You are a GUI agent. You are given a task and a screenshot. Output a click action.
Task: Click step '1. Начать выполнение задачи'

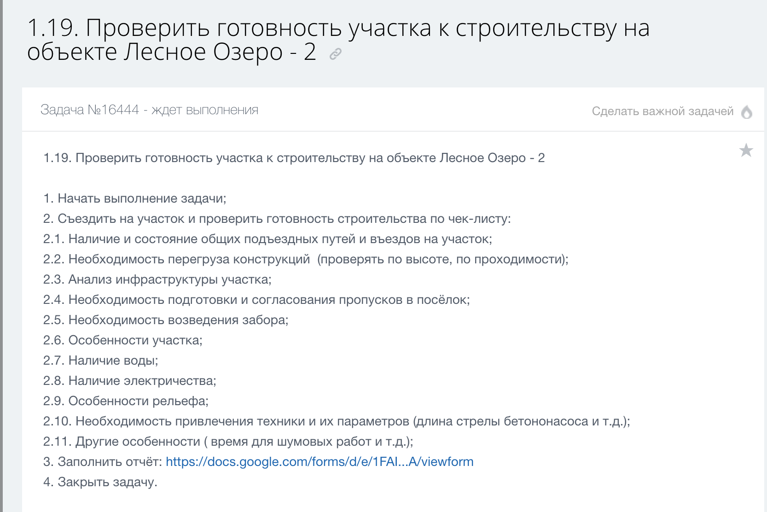pyautogui.click(x=134, y=198)
